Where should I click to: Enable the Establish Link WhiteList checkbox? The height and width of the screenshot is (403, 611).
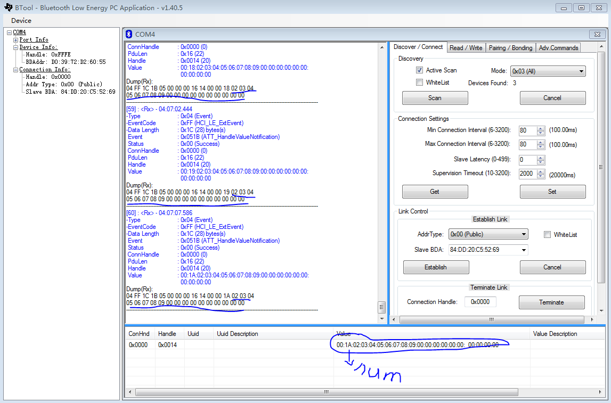tap(547, 234)
